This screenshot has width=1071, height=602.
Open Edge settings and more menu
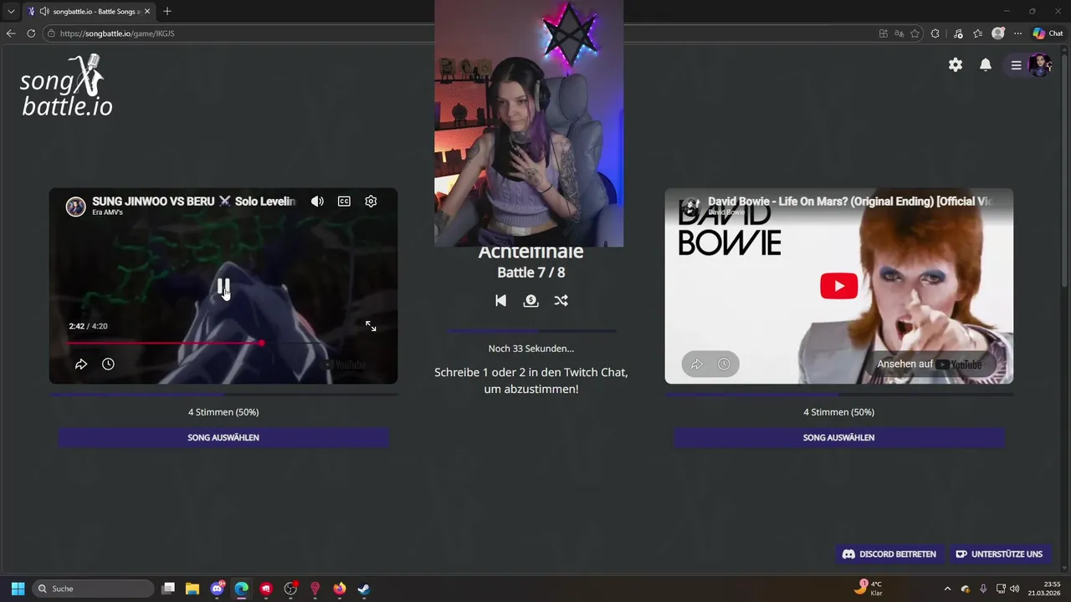point(1018,33)
